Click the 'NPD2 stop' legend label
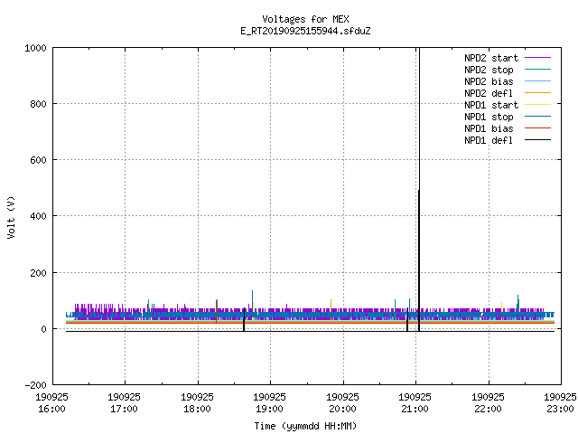The width and height of the screenshot is (578, 434). click(489, 70)
